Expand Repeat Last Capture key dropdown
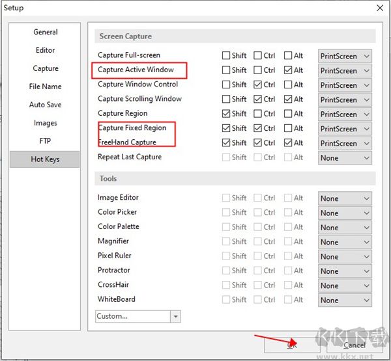The height and width of the screenshot is (361, 391). [345, 158]
